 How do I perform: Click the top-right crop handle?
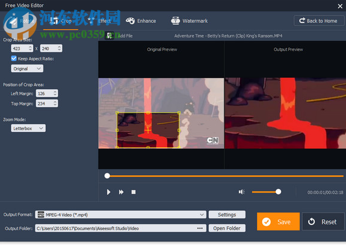tap(179, 113)
